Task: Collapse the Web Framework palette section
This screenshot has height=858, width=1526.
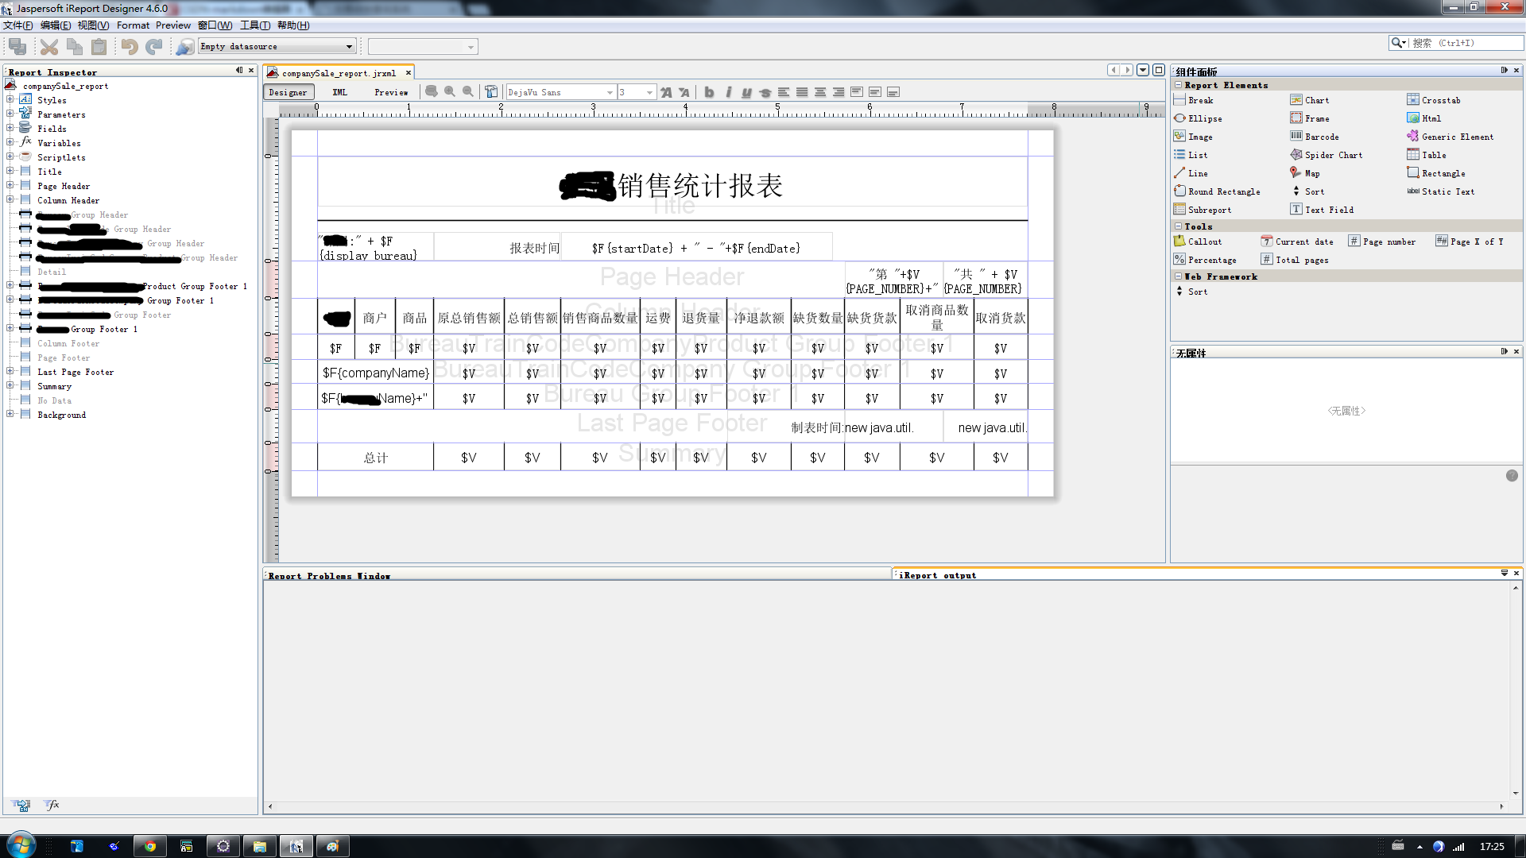Action: tap(1178, 276)
